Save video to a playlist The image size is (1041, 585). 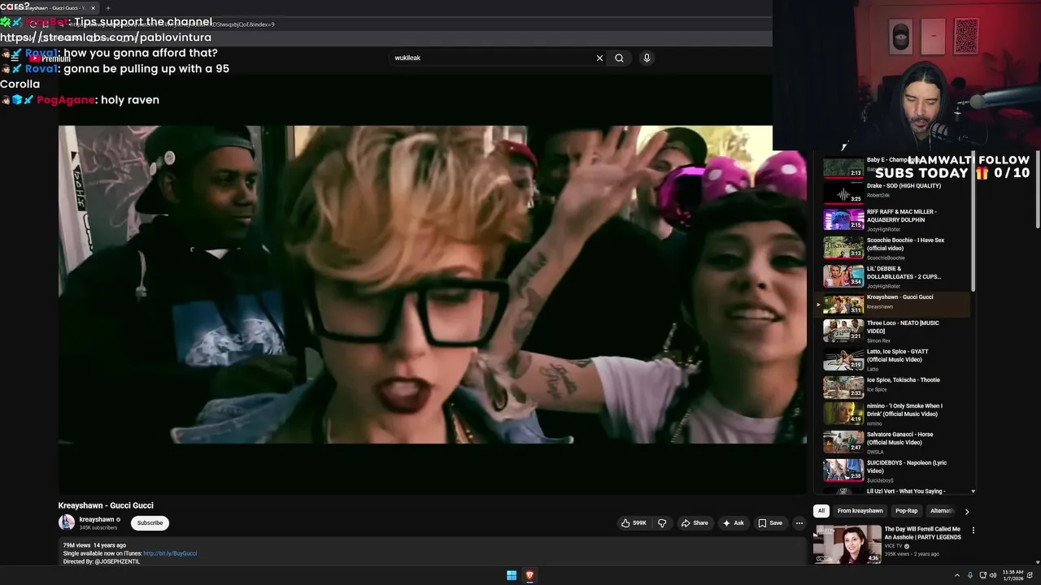pos(770,523)
